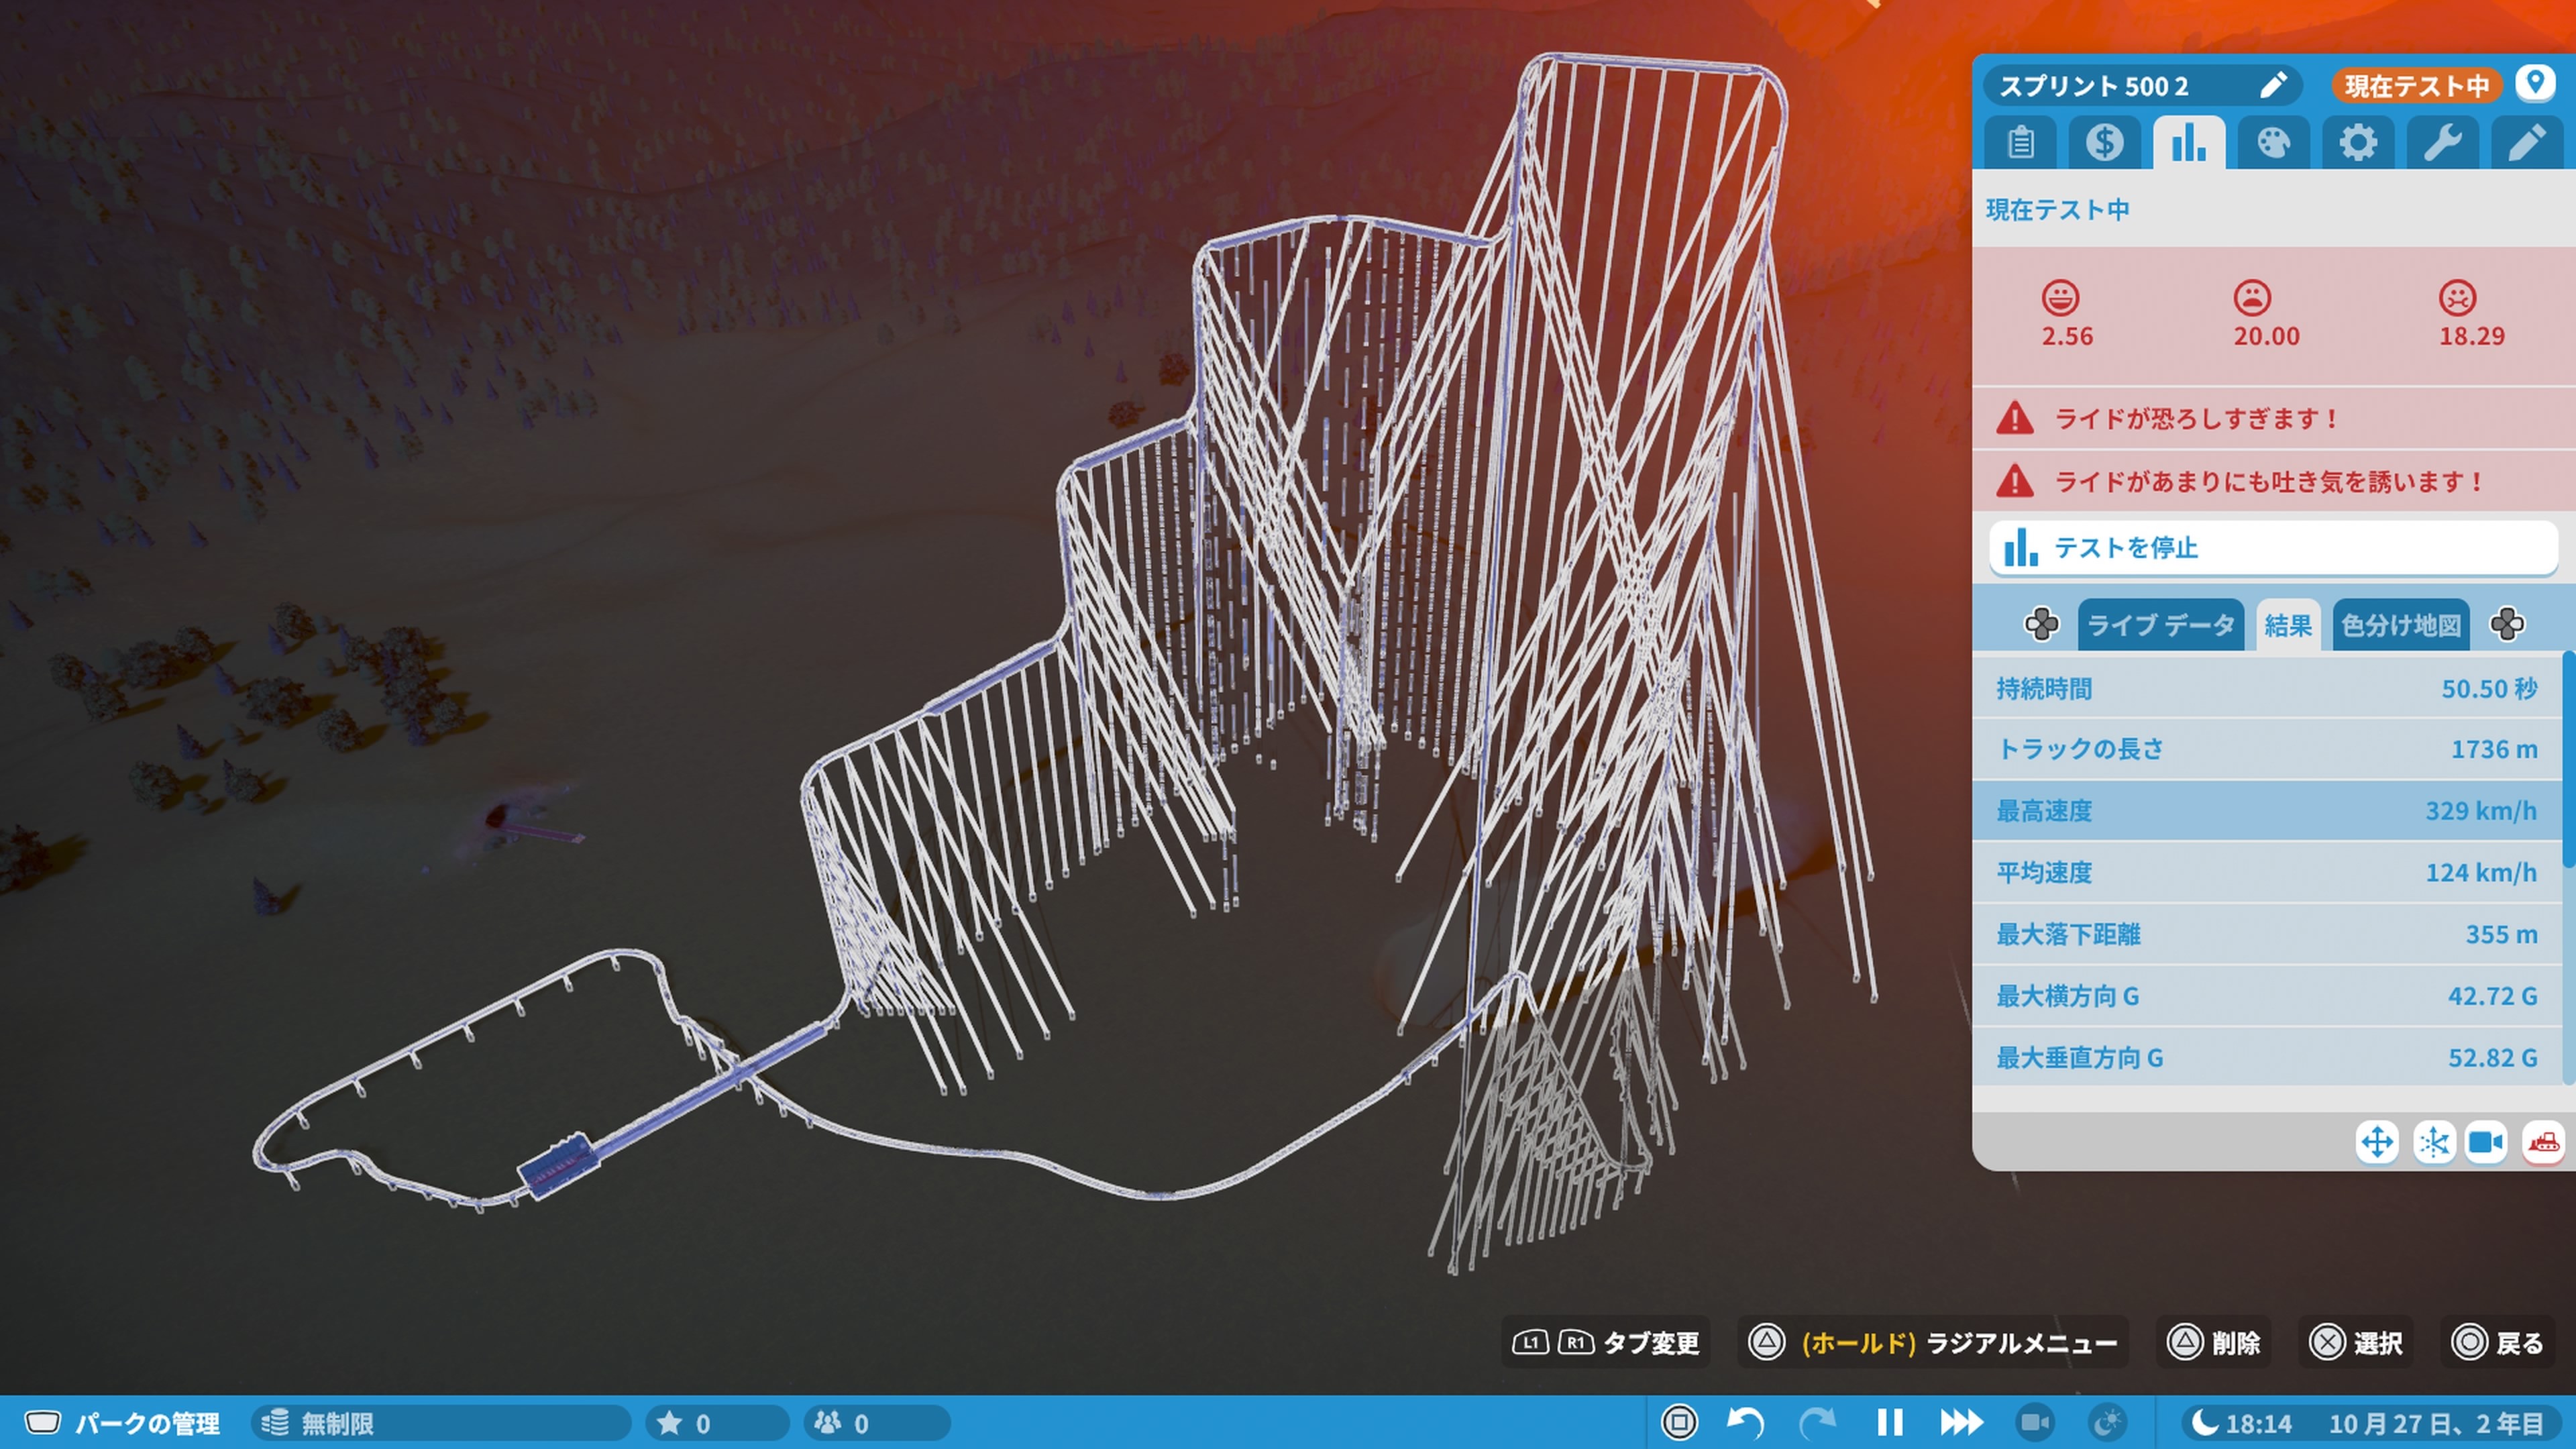Pause the game simulation

pyautogui.click(x=1889, y=1422)
